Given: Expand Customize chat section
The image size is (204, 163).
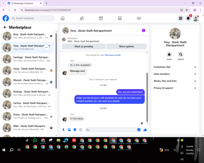Looking at the screenshot, I should tap(175, 67).
